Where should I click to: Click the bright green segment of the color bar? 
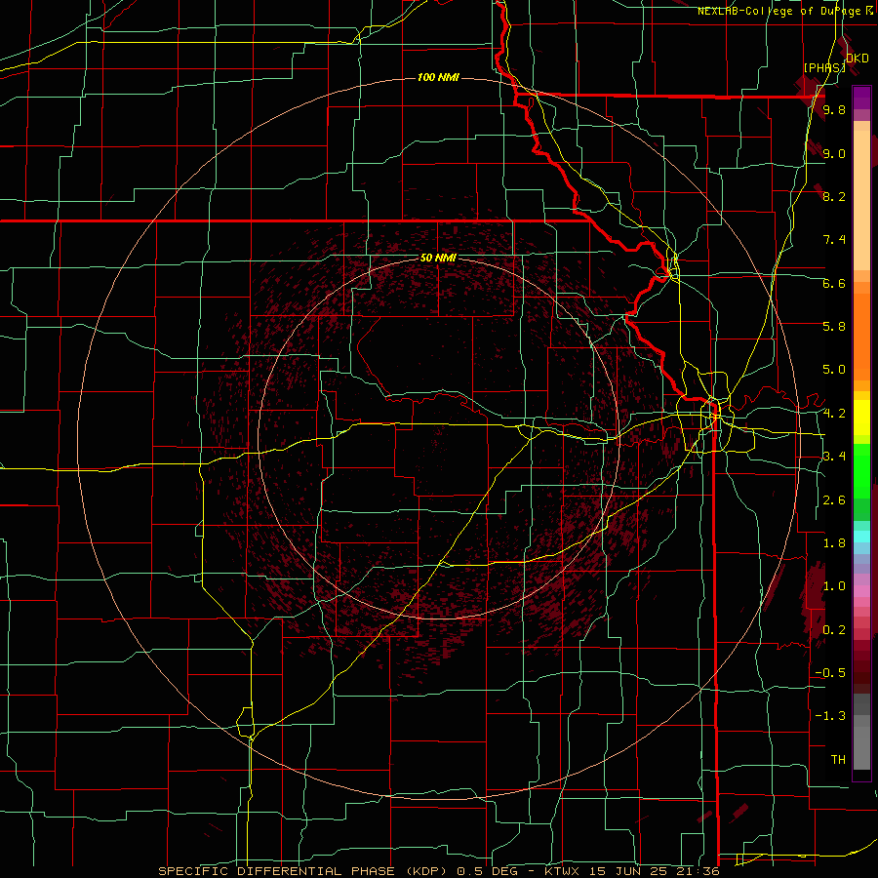coord(861,470)
